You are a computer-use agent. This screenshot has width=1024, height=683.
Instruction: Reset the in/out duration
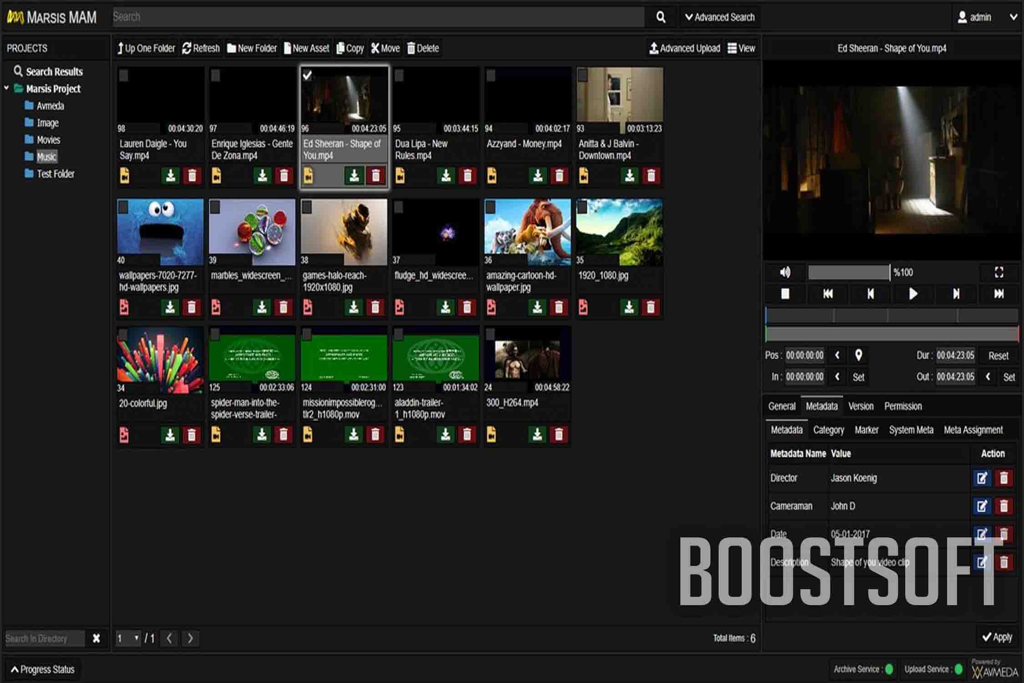click(998, 356)
